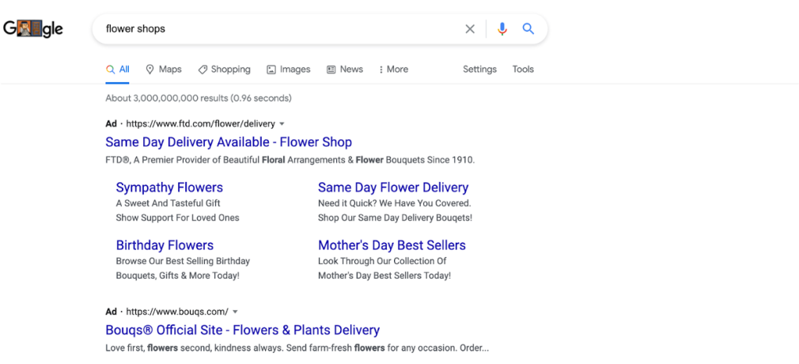799x364 pixels.
Task: Start voice search with the microphone icon
Action: [502, 29]
